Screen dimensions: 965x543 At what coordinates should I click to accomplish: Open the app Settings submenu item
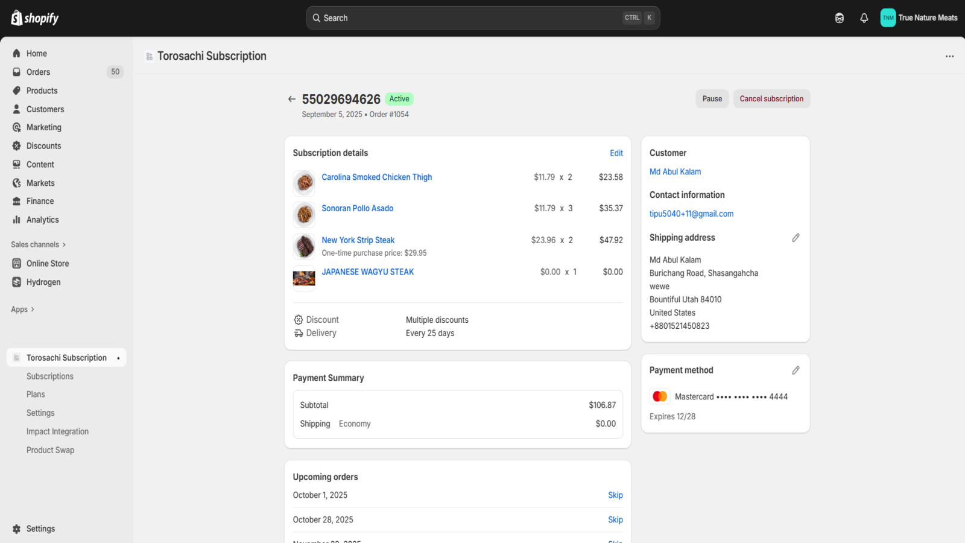point(40,413)
